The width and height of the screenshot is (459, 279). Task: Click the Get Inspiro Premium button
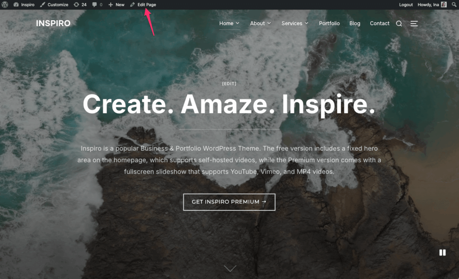229,202
